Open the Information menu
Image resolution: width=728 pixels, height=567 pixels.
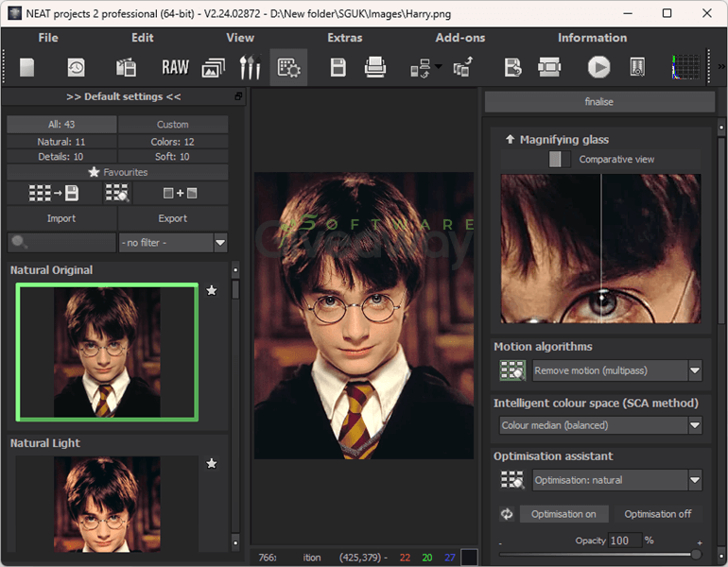point(593,38)
